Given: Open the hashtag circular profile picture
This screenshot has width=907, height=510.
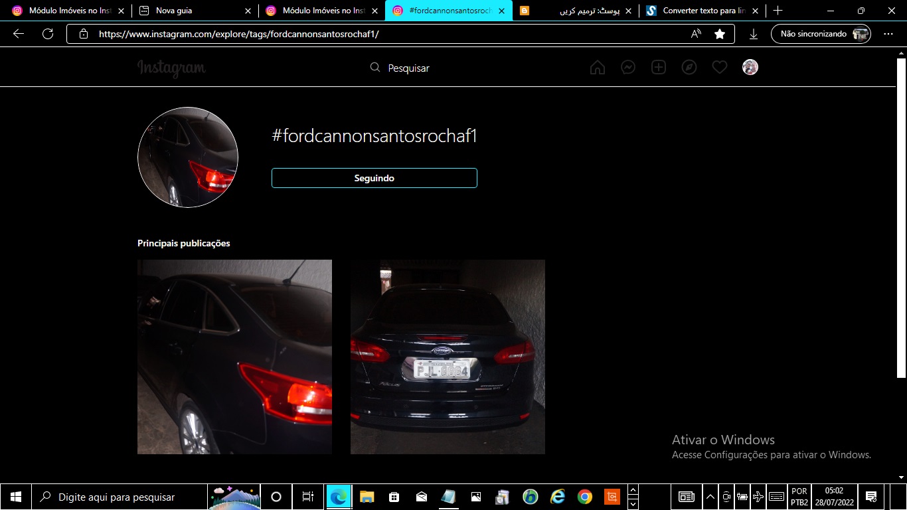Looking at the screenshot, I should [188, 157].
